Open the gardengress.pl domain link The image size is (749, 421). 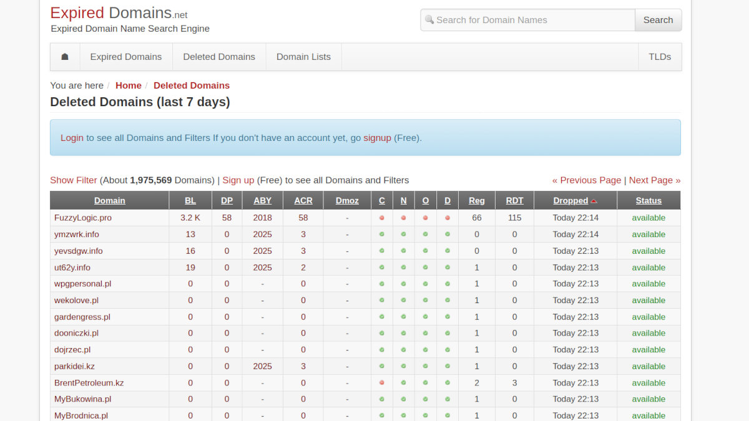click(x=82, y=317)
